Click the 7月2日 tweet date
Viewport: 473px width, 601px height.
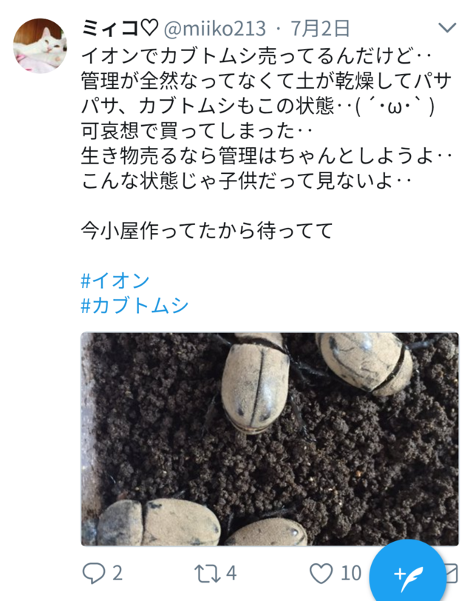pyautogui.click(x=320, y=29)
